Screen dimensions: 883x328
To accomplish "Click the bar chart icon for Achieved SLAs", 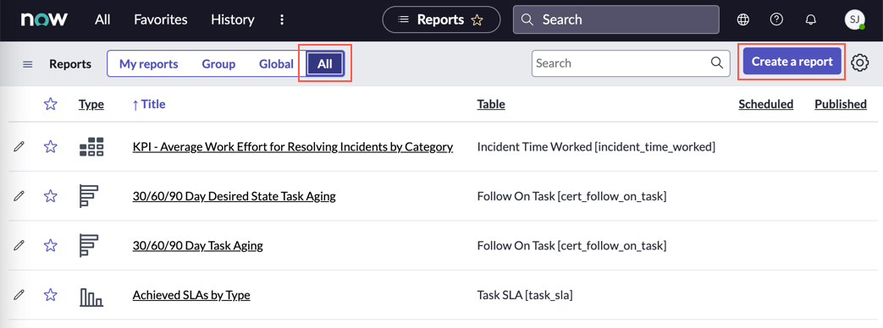I will [x=91, y=297].
